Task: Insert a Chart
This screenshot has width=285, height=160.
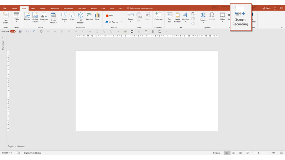Action: click(x=97, y=16)
